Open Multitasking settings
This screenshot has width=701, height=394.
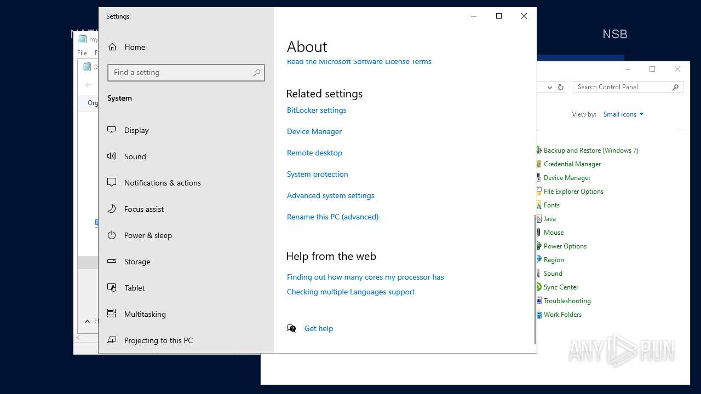(x=186, y=314)
